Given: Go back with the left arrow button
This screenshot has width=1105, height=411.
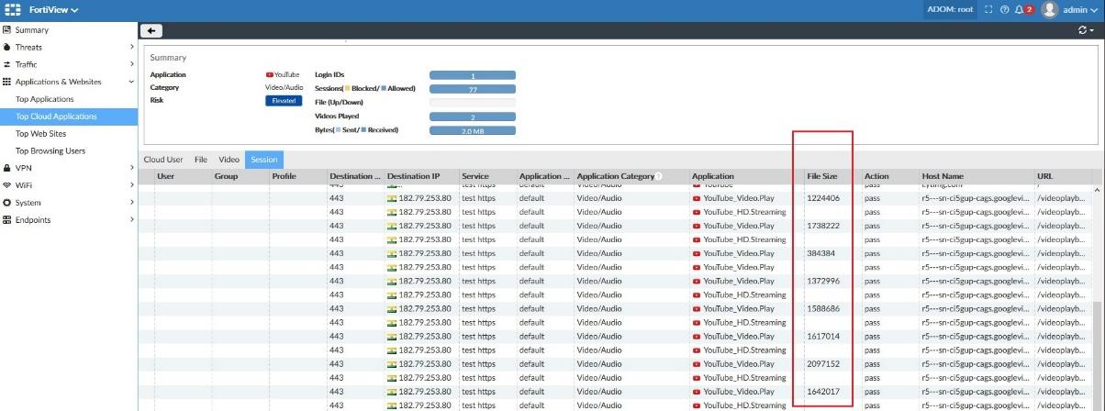Looking at the screenshot, I should pos(151,30).
